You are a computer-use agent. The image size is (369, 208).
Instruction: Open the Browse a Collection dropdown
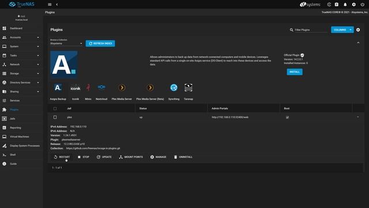[x=66, y=44]
